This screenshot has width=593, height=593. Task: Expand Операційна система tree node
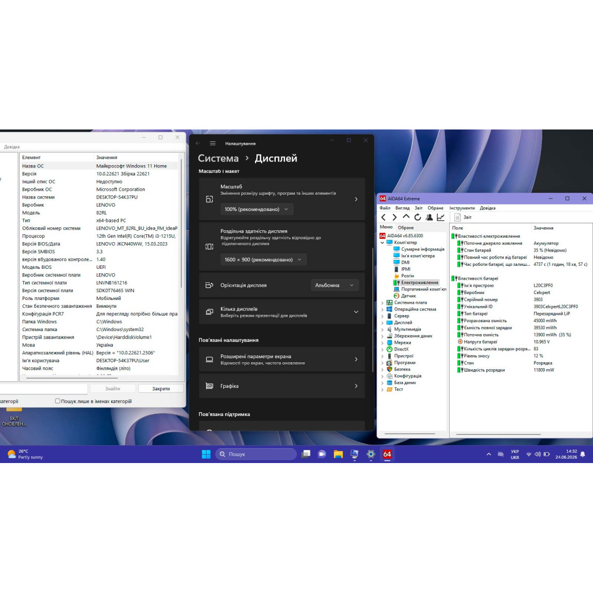tap(382, 309)
